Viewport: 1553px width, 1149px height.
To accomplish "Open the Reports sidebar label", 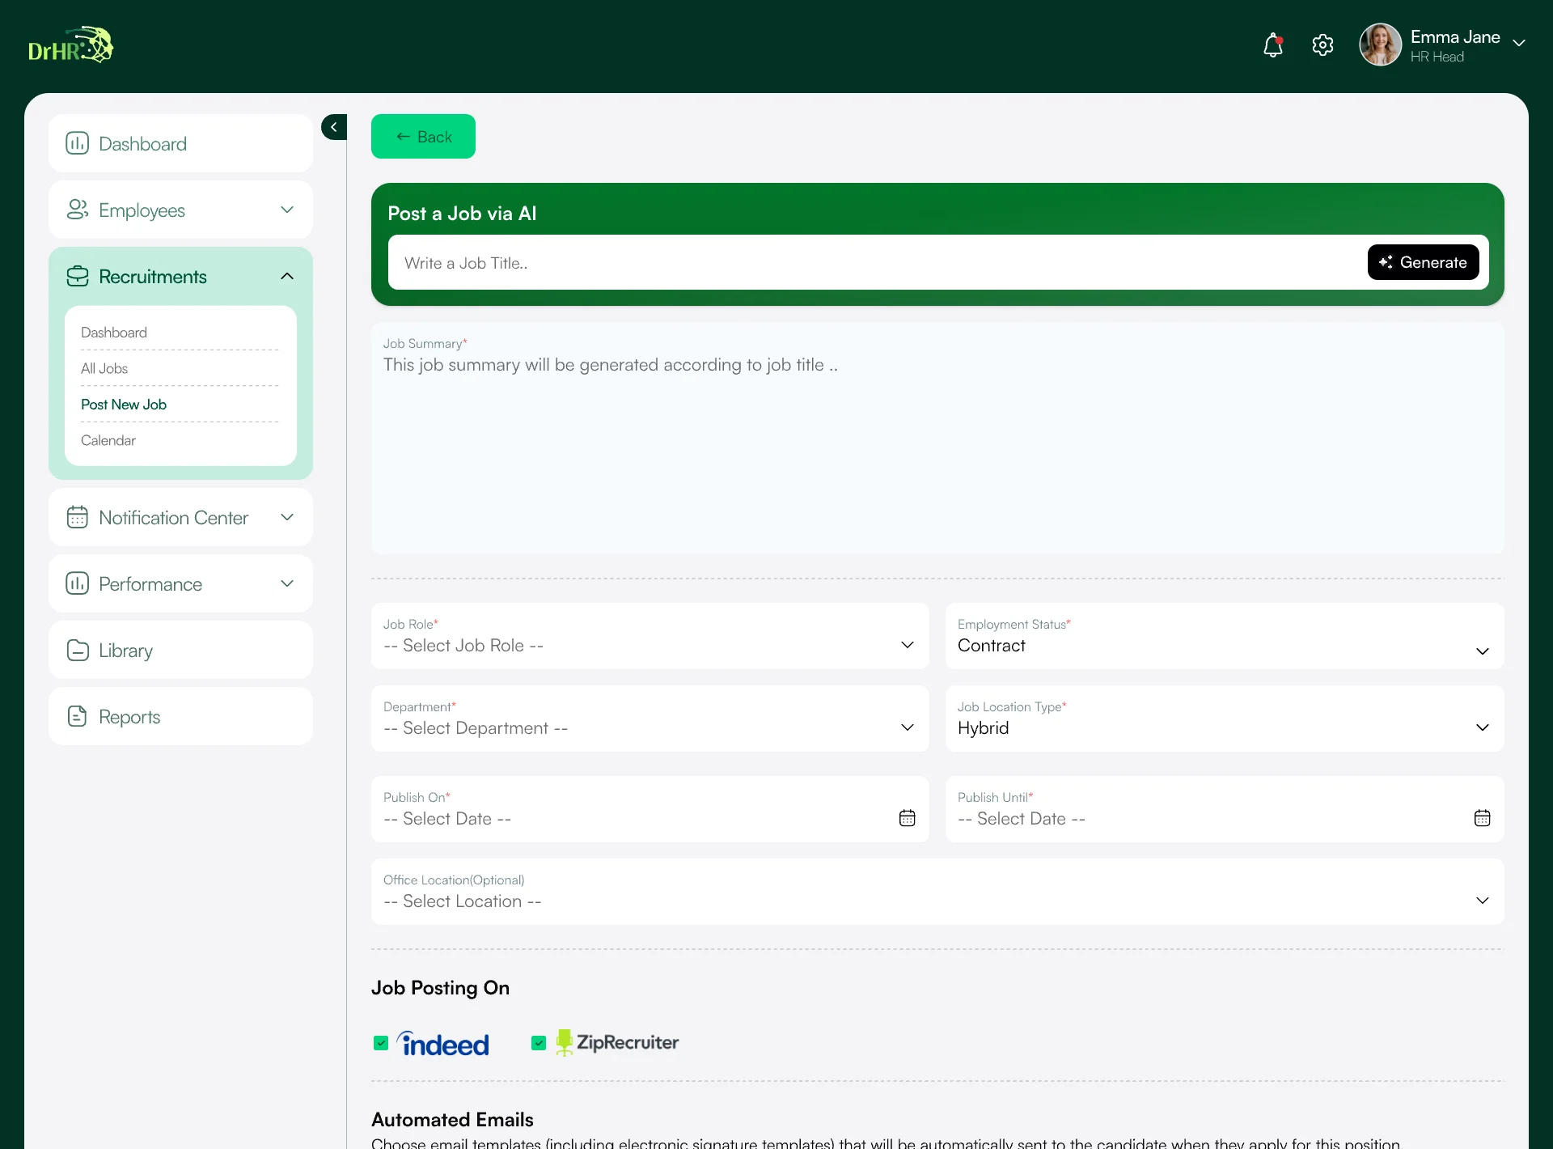I will pos(129,717).
